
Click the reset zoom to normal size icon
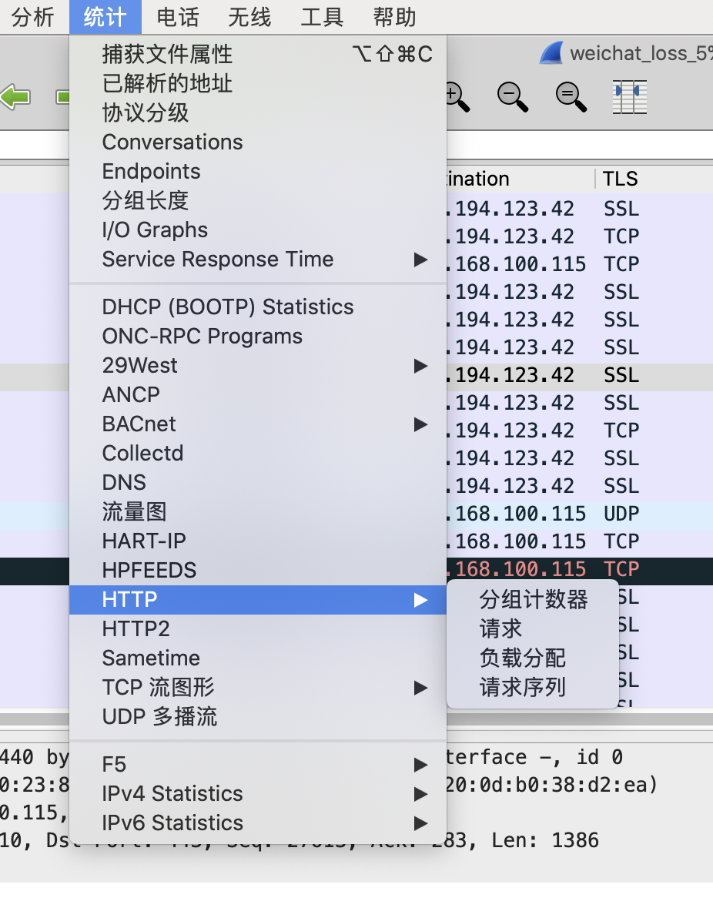(571, 97)
